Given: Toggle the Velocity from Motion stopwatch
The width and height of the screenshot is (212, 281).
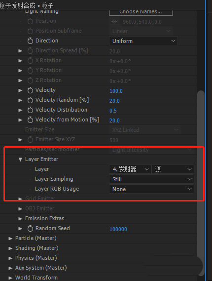Looking at the screenshot, I should [x=30, y=120].
